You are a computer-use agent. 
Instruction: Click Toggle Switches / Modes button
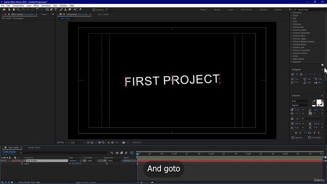(85, 182)
